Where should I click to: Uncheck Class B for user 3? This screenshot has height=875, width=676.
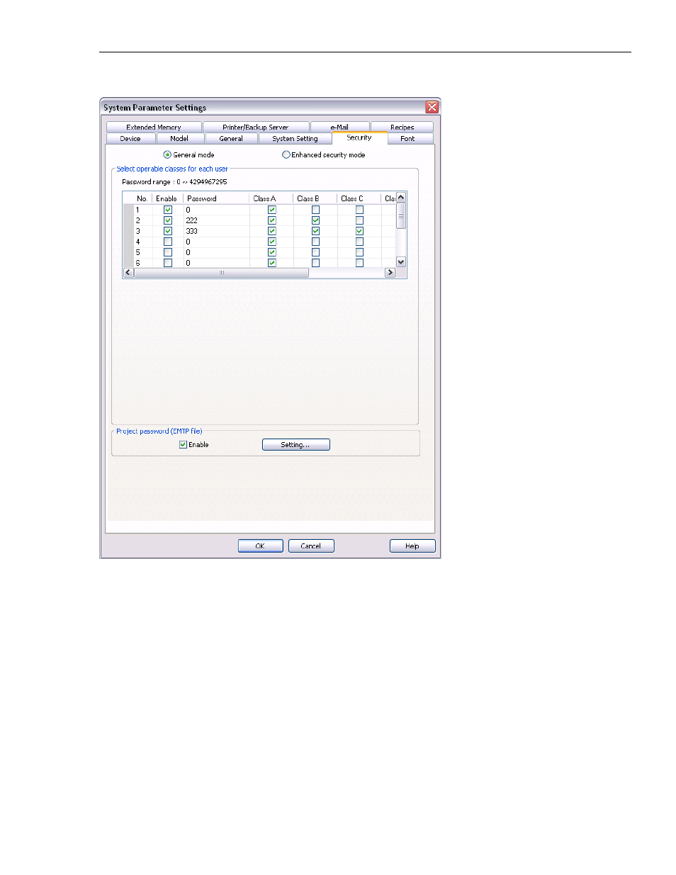(316, 231)
